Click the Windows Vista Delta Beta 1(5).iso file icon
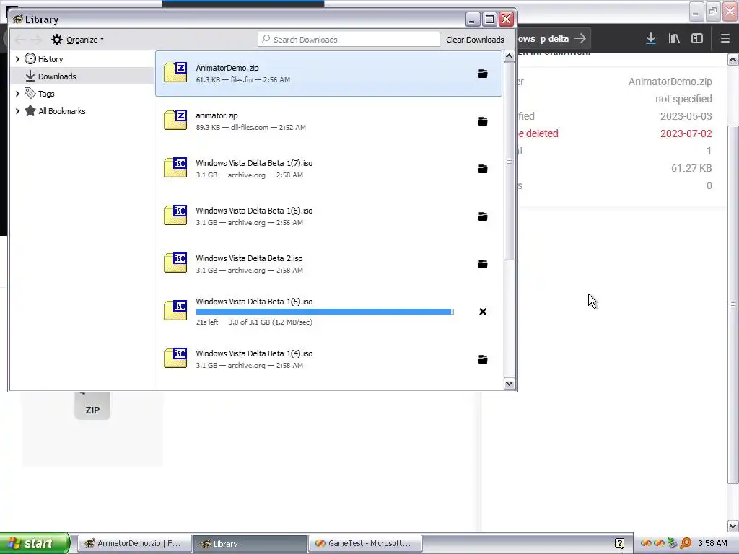739x554 pixels. (175, 310)
